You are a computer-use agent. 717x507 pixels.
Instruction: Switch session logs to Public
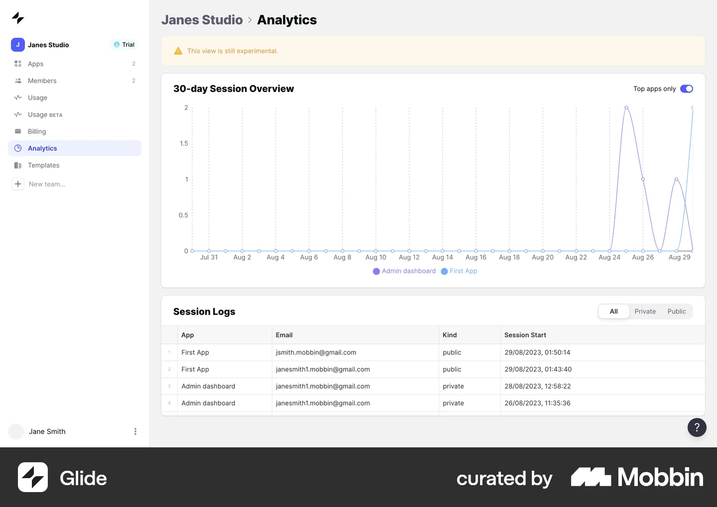coord(677,312)
